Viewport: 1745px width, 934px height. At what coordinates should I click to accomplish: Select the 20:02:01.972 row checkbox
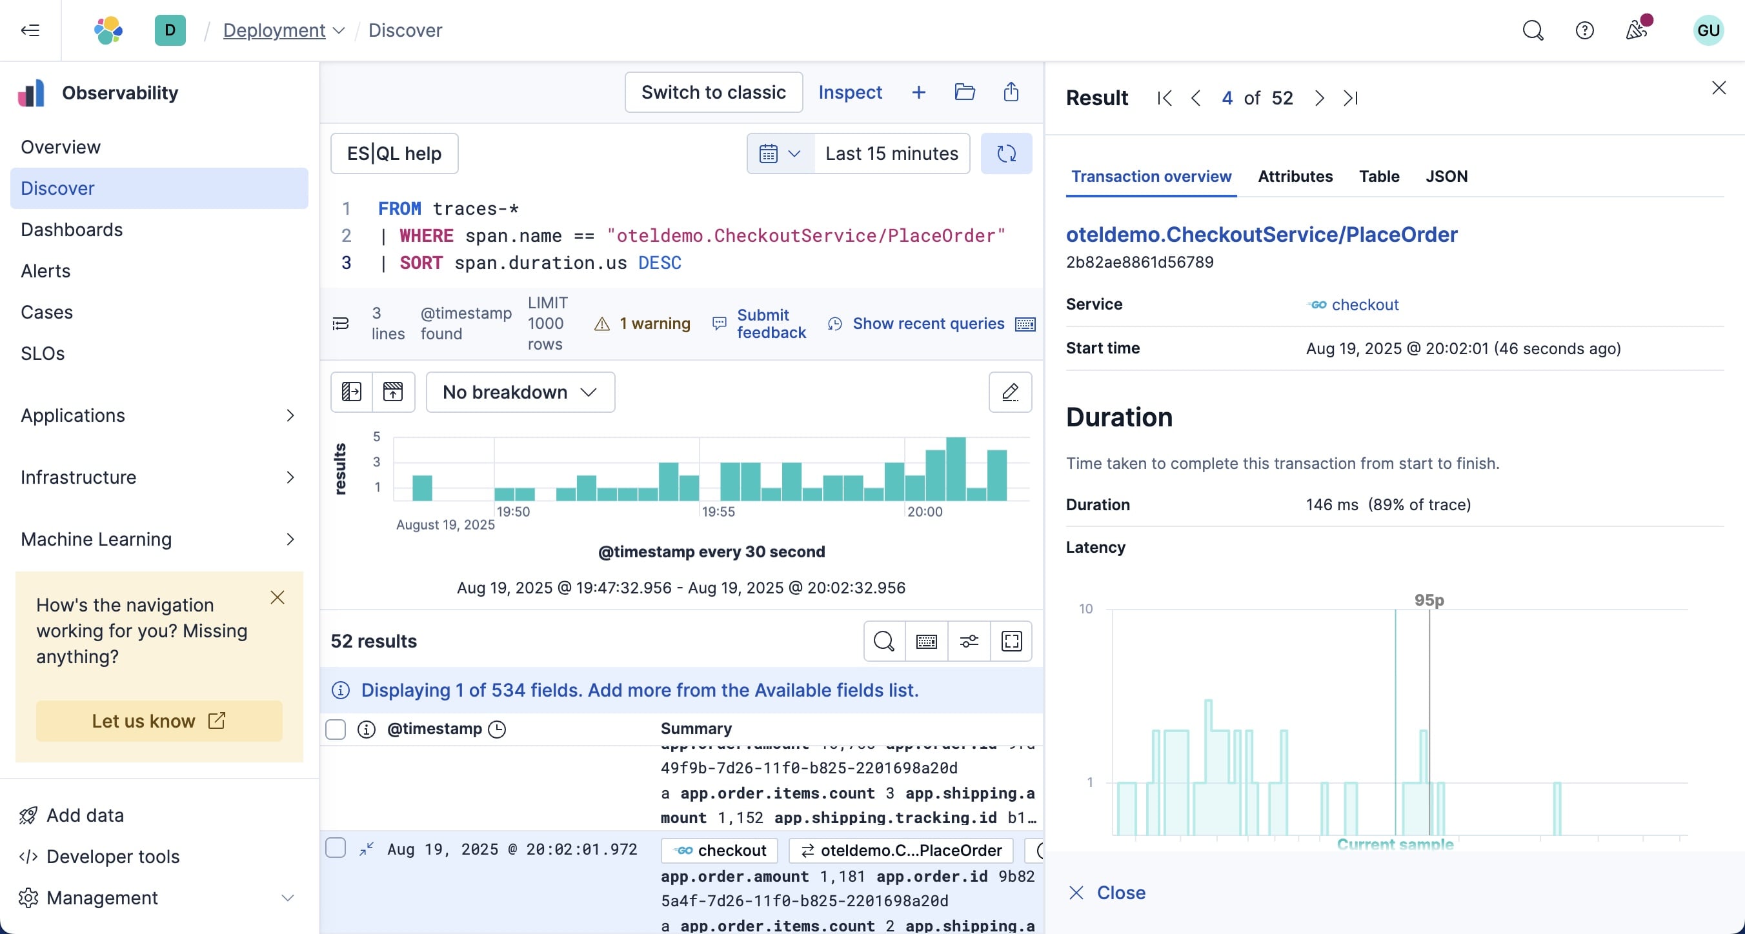(x=336, y=848)
